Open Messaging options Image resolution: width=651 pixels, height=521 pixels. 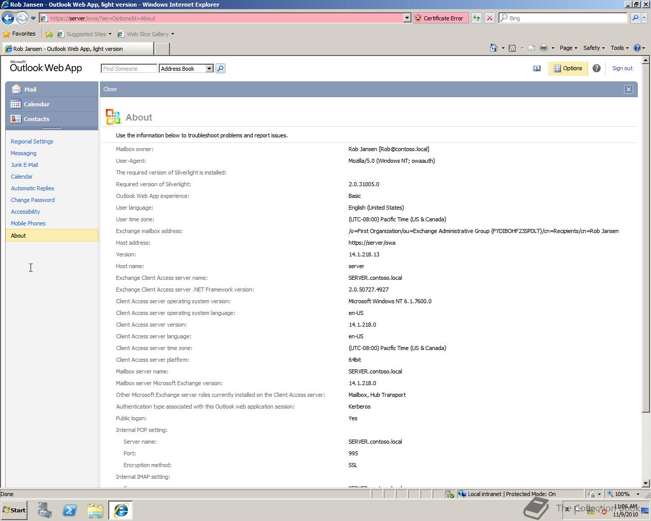23,153
